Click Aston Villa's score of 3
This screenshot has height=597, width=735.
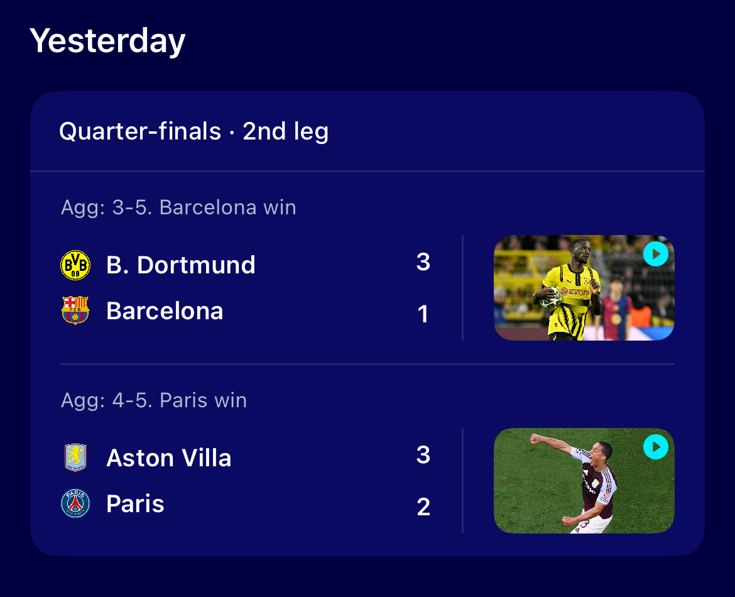tap(423, 455)
